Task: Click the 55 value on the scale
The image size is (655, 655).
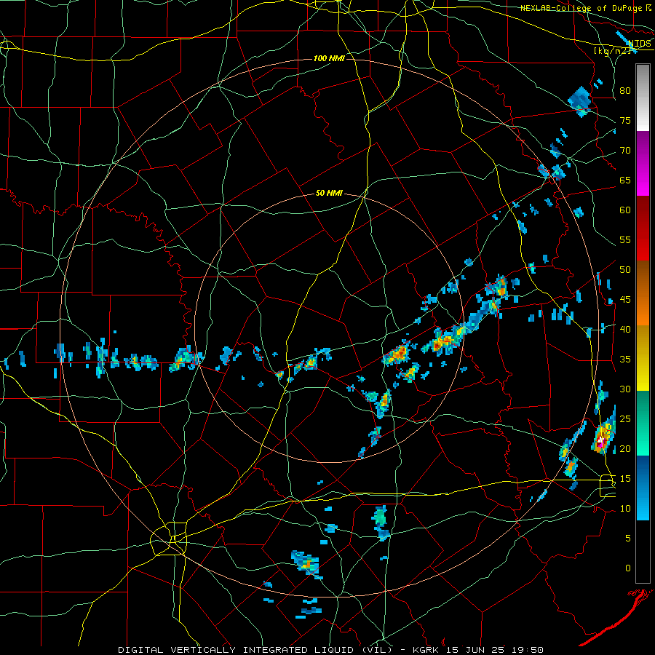Action: point(625,239)
